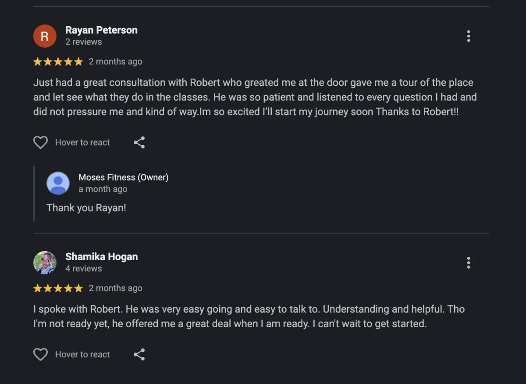
Task: Click the five-star rating on Rayan's review
Action: point(58,62)
